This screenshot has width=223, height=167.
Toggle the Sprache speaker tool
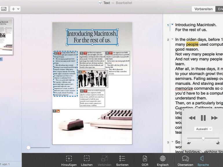(203, 158)
